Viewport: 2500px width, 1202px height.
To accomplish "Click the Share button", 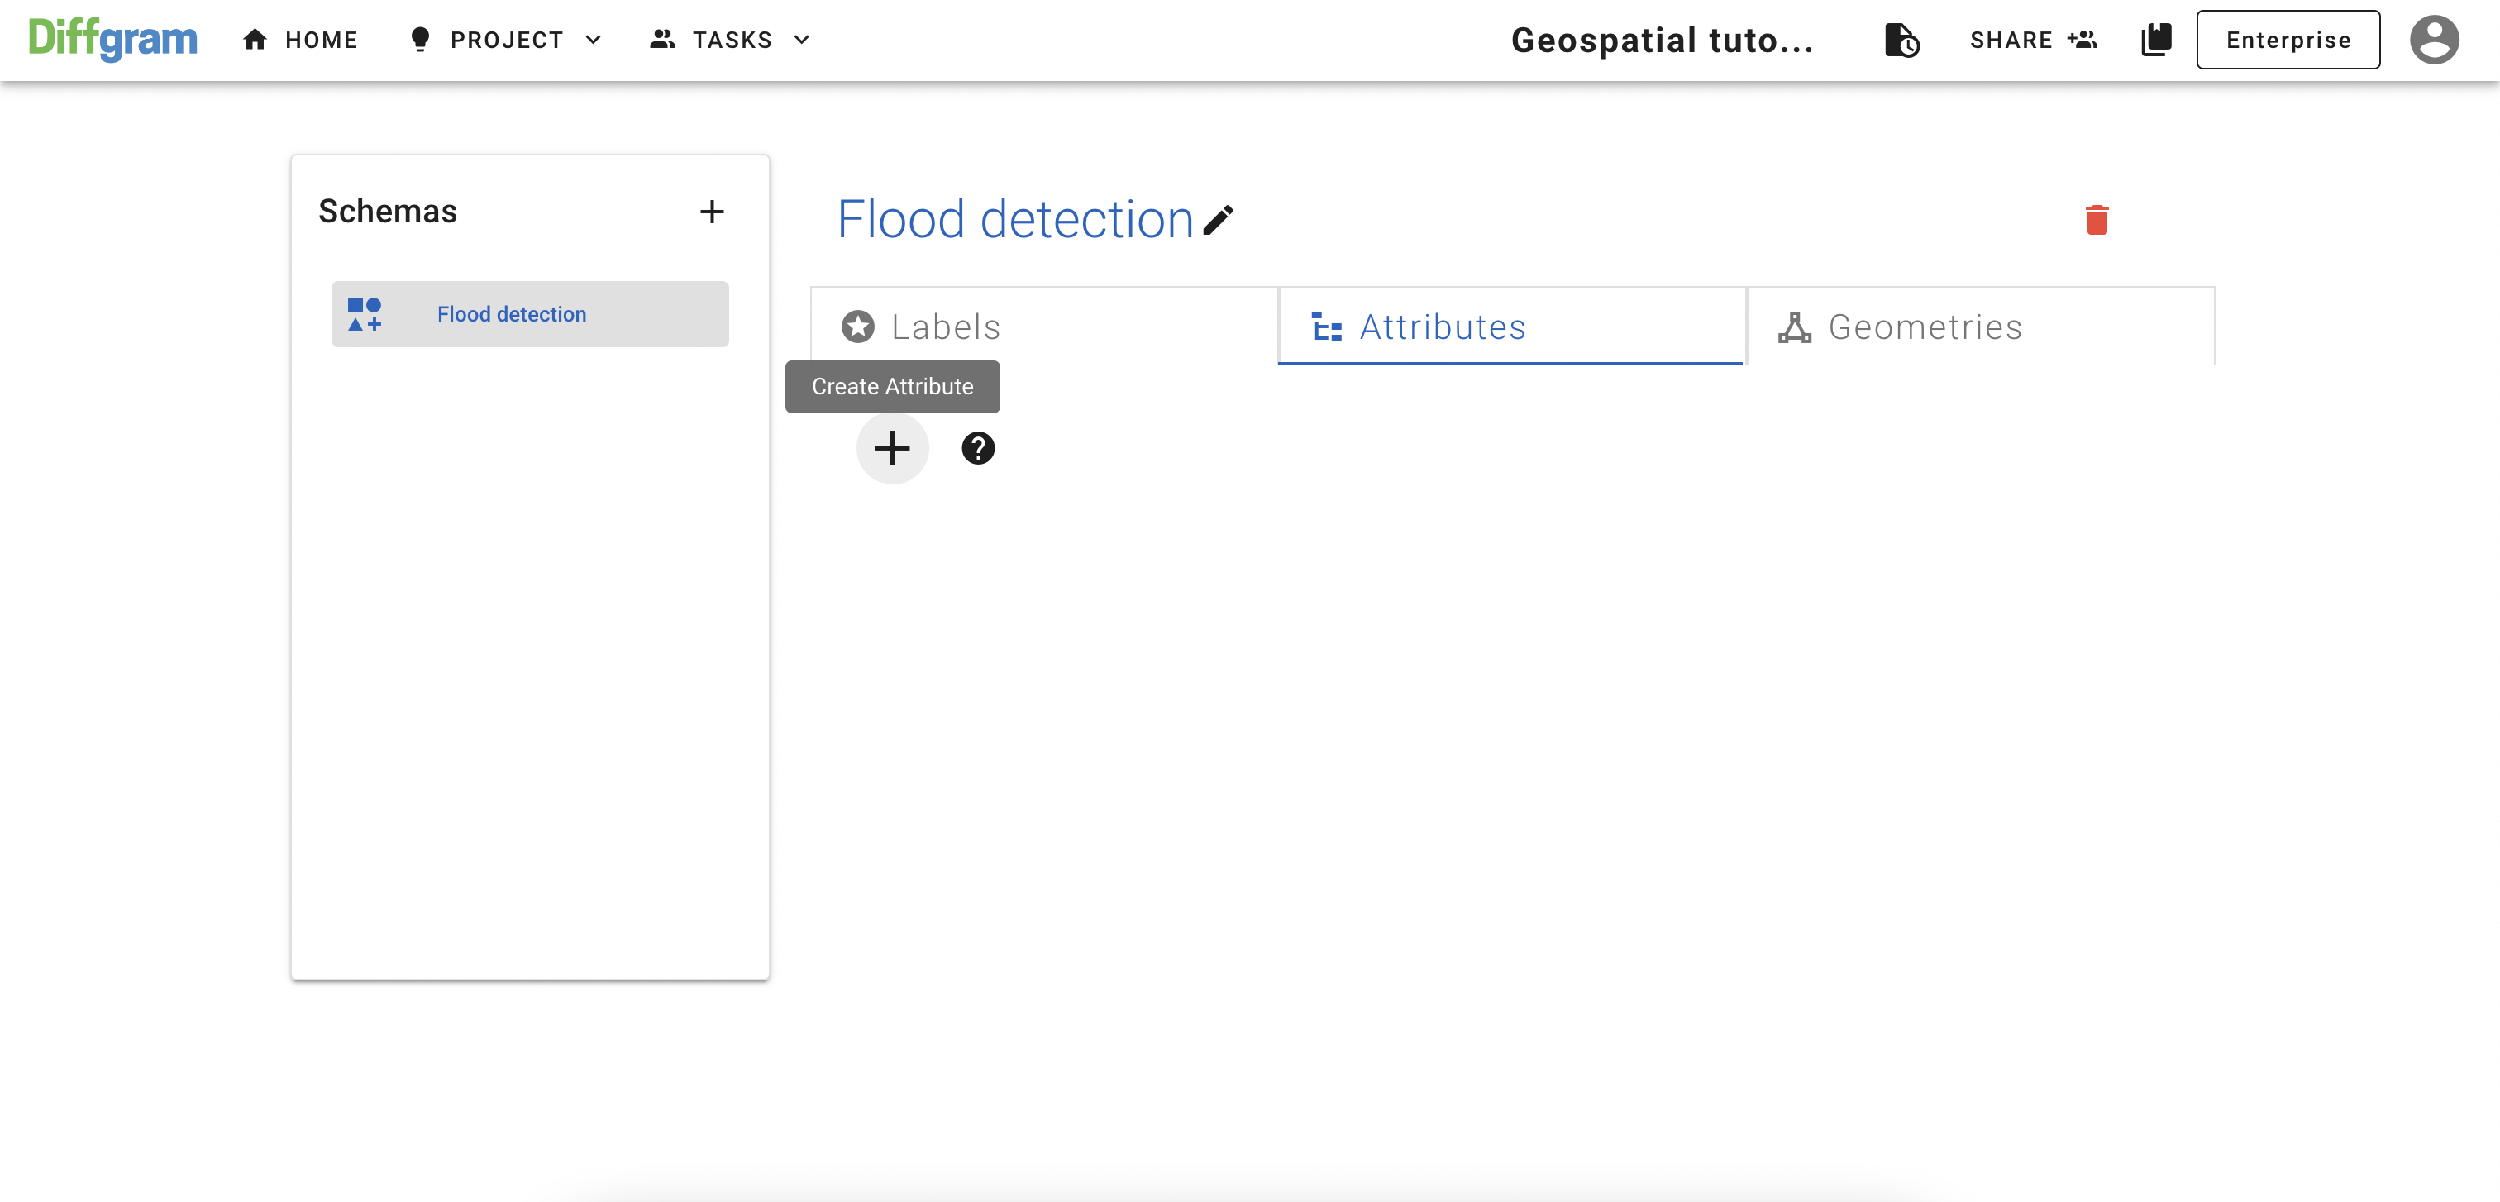I will 2033,40.
